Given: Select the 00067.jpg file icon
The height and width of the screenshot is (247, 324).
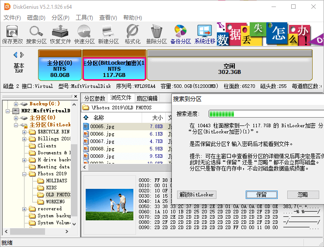Looking at the screenshot, I should (86, 141).
